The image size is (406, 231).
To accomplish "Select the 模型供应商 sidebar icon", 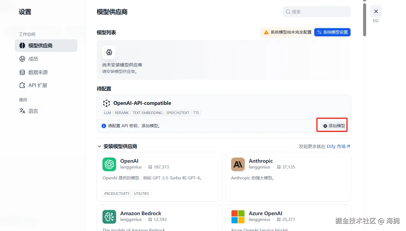I will (x=22, y=45).
